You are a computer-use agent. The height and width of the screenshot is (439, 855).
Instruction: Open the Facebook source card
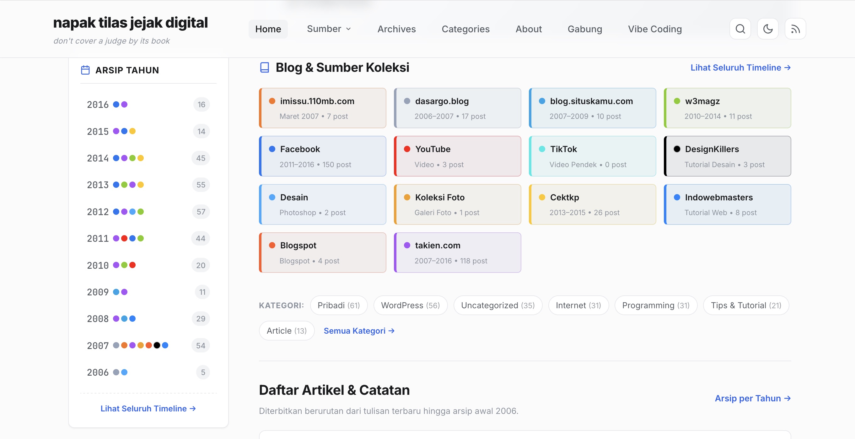click(323, 156)
